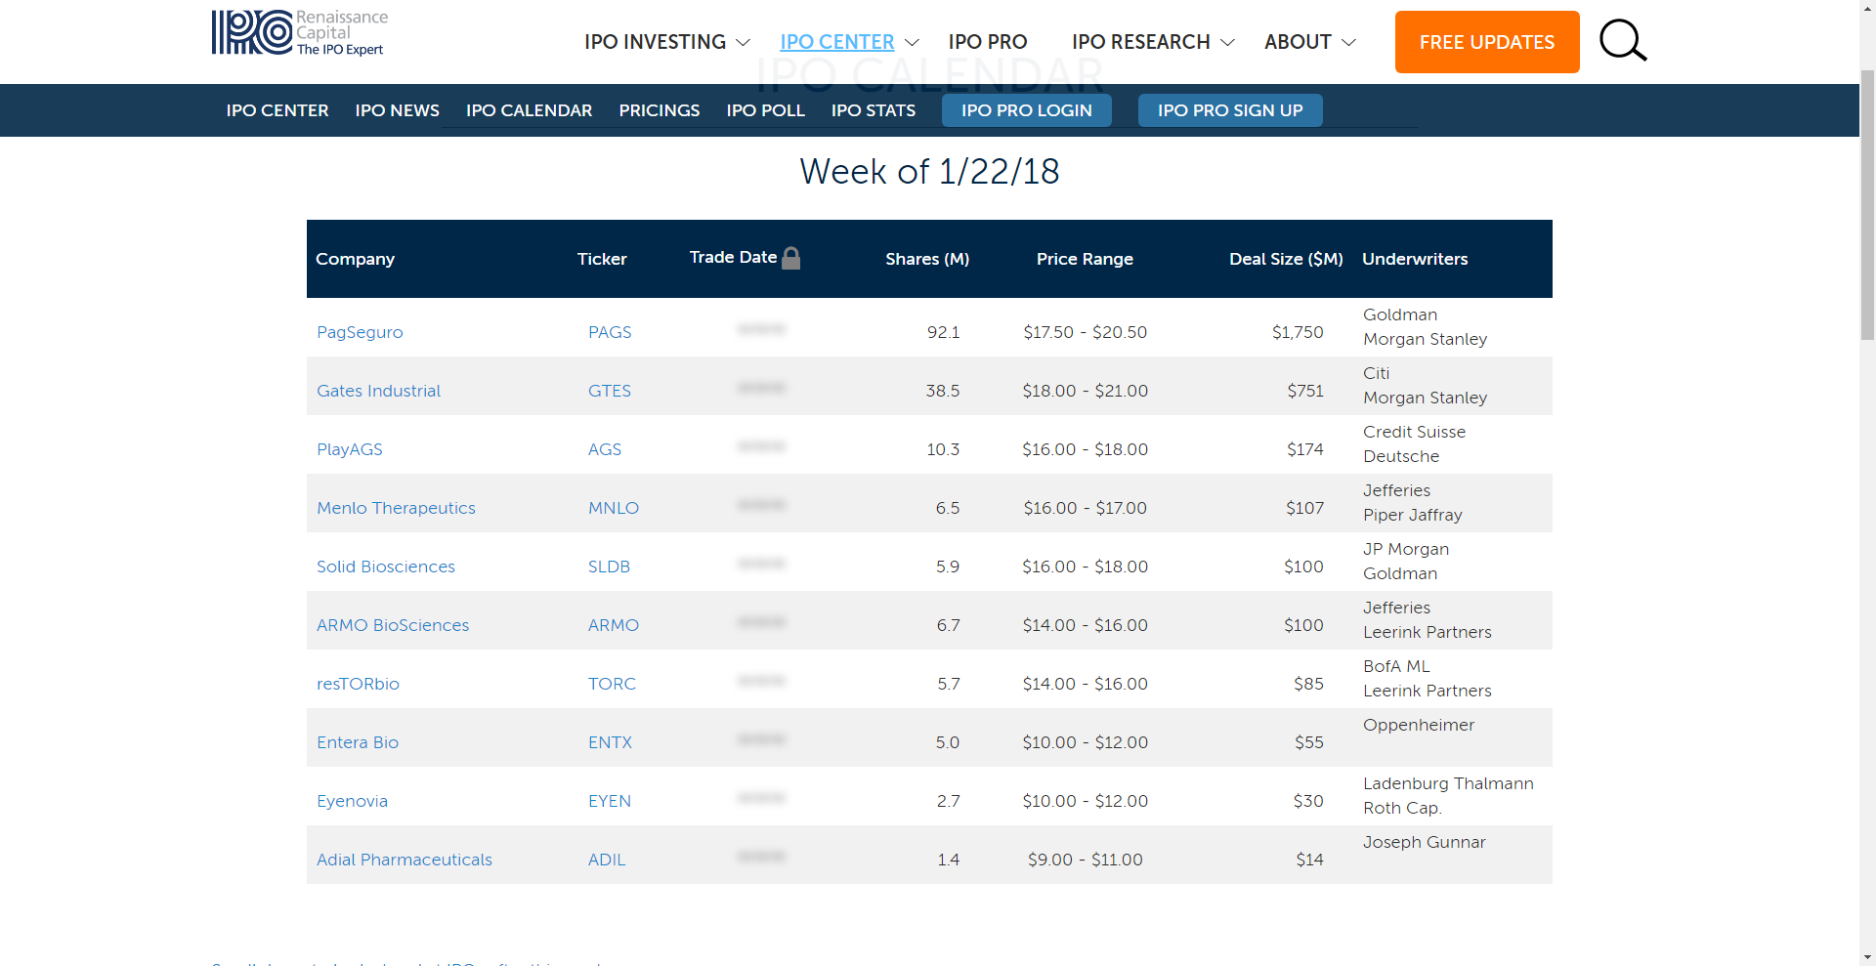Click the Shares (M) column header
The height and width of the screenshot is (966, 1876).
click(x=927, y=259)
